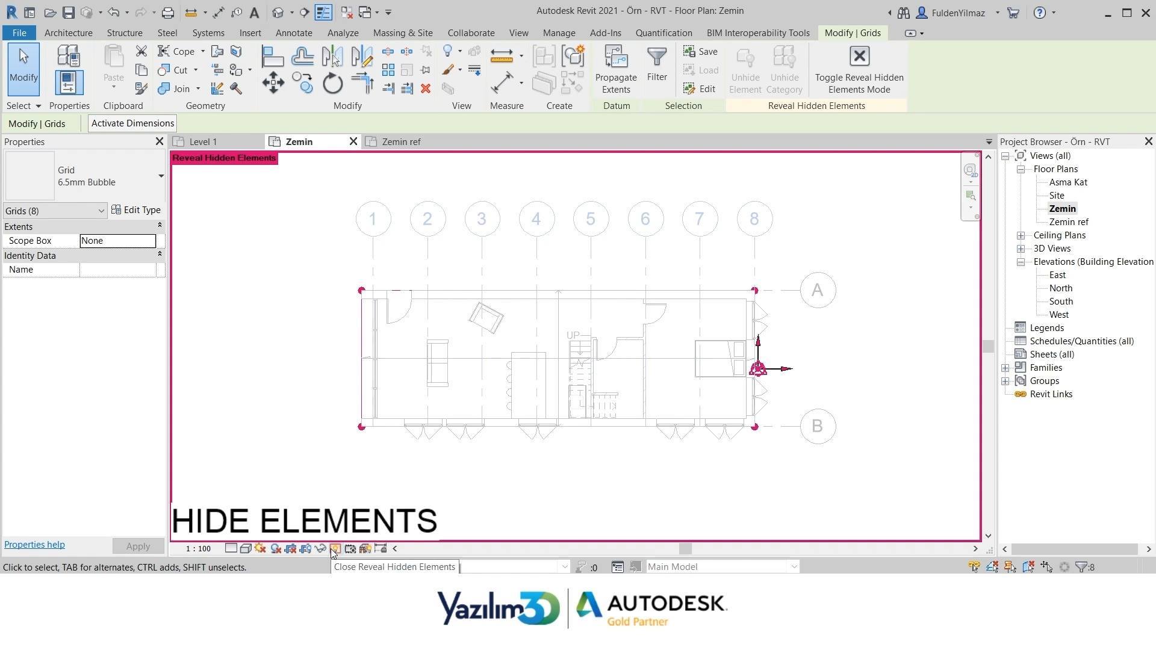Open the Architecture ribbon tab
1156x650 pixels.
(x=69, y=33)
